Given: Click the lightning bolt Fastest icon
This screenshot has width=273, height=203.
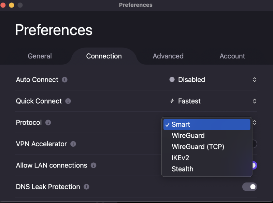Looking at the screenshot, I should coord(172,101).
